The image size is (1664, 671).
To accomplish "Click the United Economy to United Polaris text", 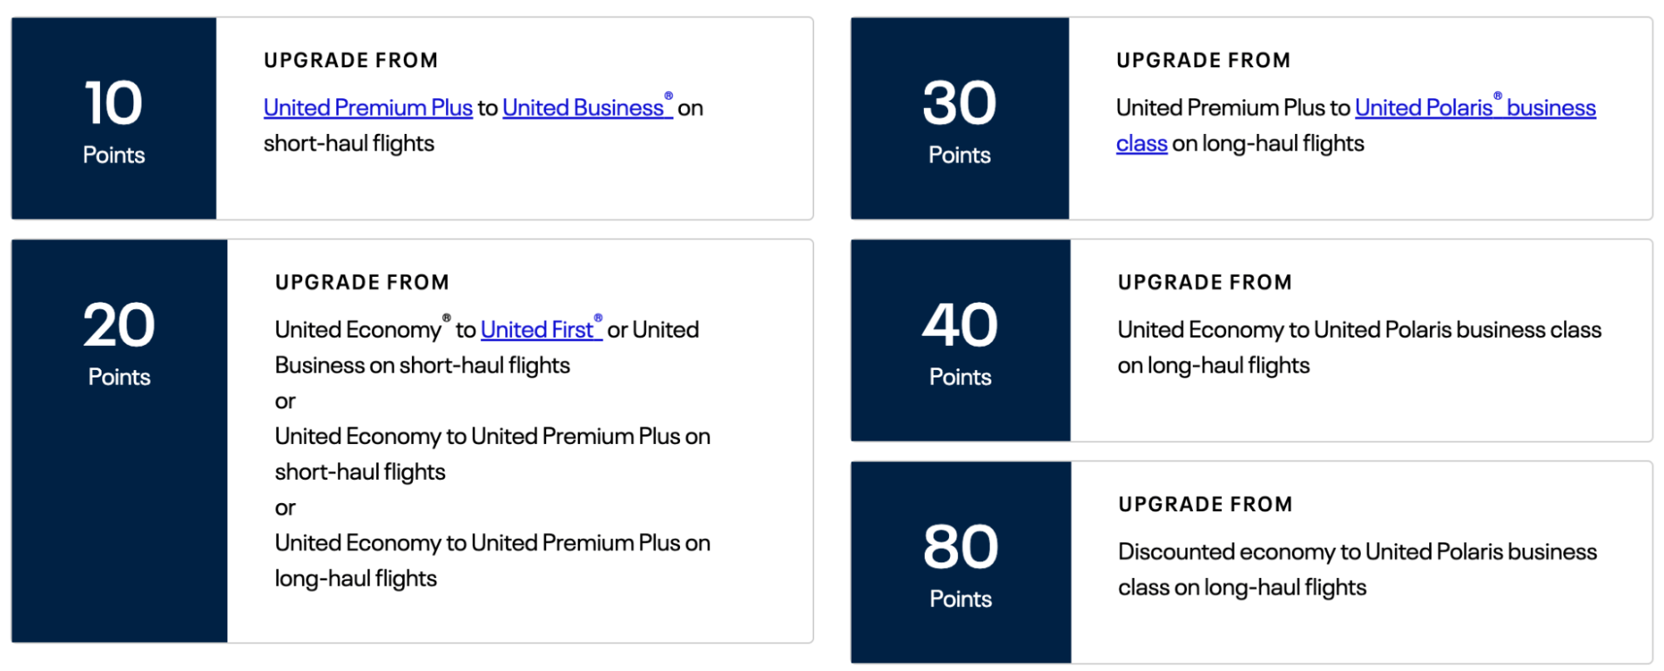I will (1359, 330).
